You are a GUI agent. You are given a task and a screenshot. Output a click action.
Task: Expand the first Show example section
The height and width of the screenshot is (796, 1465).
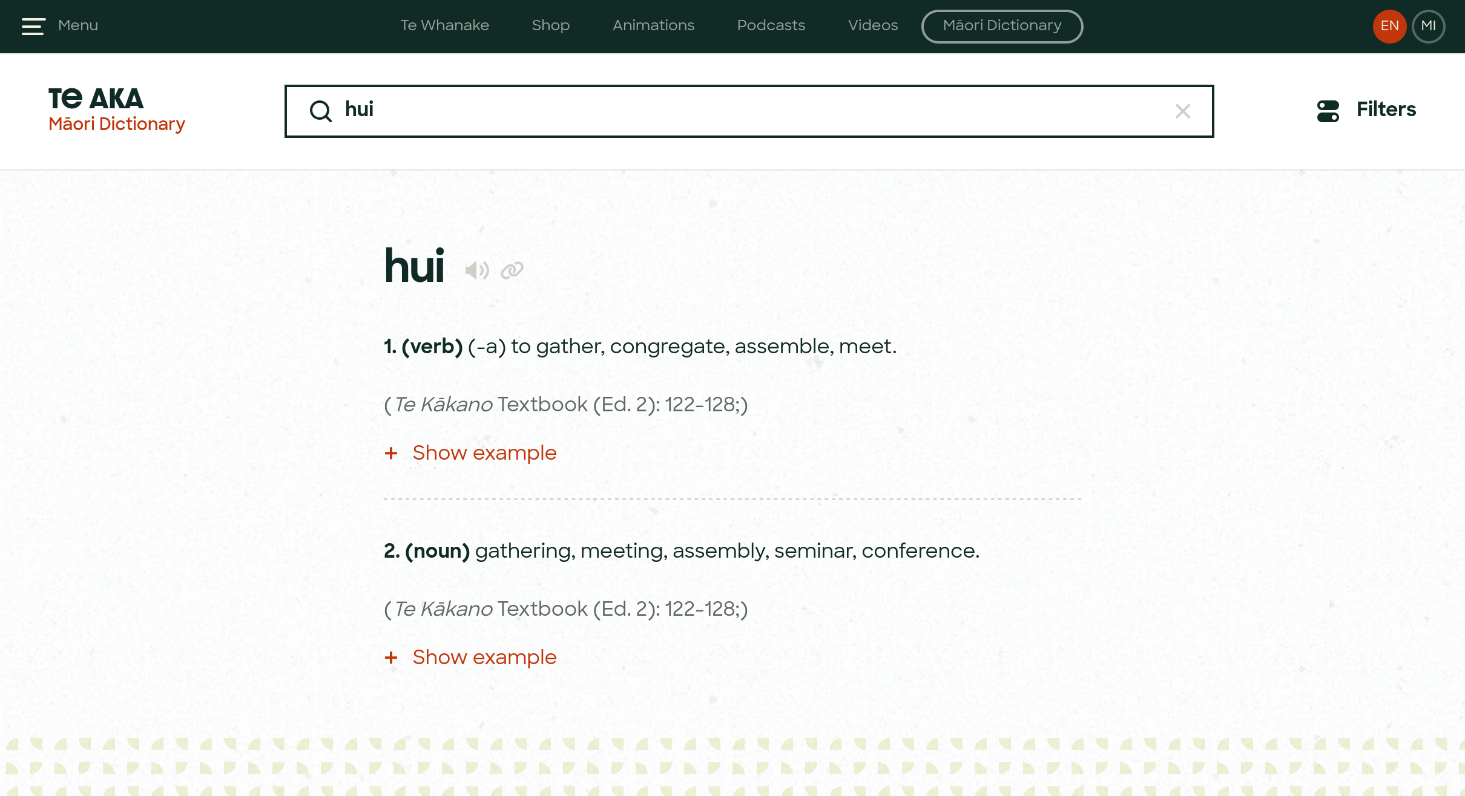tap(471, 453)
